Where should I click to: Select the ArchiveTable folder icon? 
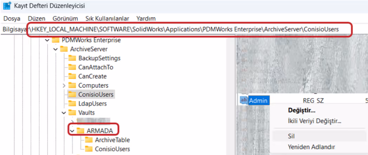pos(89,140)
